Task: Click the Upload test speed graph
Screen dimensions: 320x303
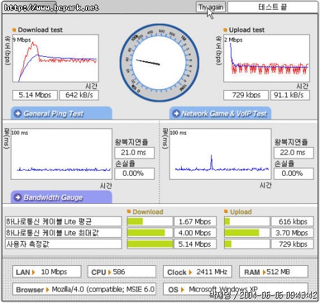Action: 266,58
